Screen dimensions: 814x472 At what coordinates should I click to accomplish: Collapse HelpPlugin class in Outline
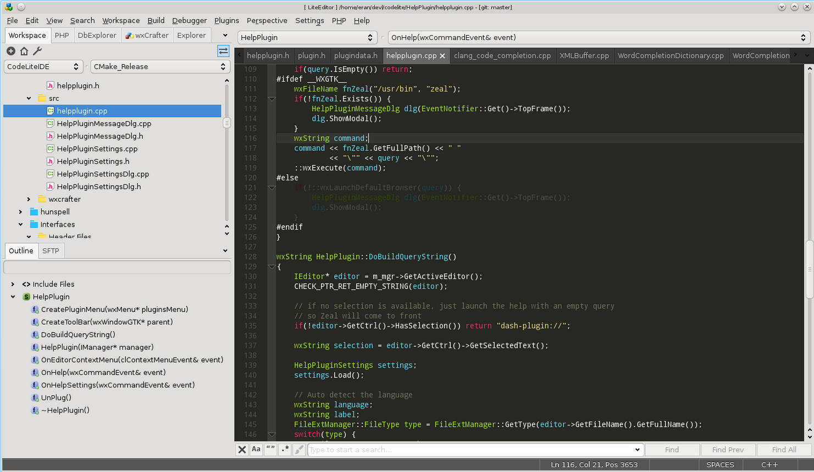pos(13,297)
